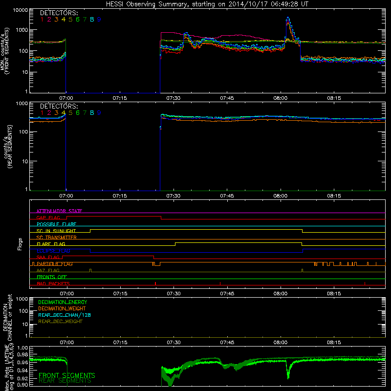Click the FRONTS_OFF label

52,277
